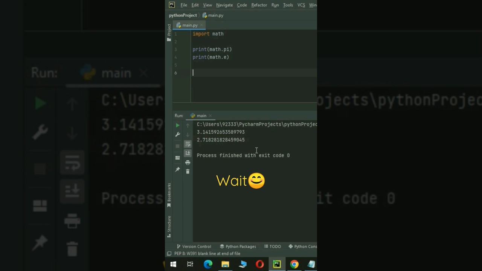Jump up the stack trace arrow
This screenshot has height=271, width=482.
[x=188, y=125]
